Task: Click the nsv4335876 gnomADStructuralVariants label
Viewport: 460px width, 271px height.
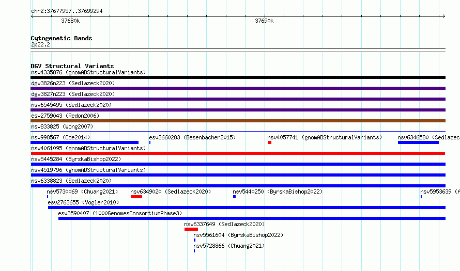Action: [88, 72]
